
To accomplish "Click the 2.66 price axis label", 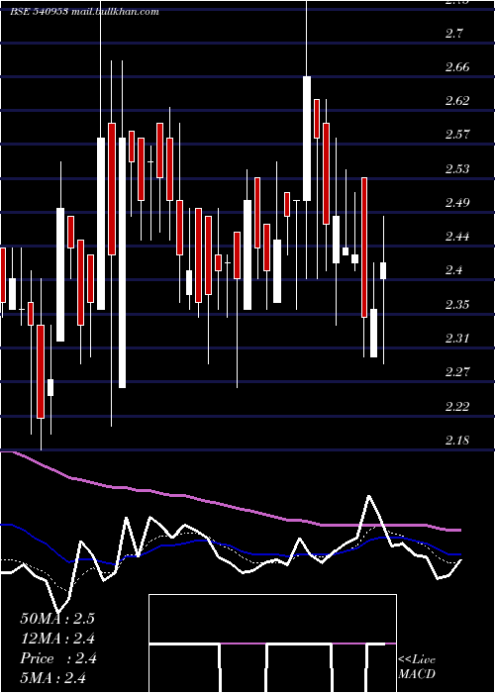I will point(457,67).
